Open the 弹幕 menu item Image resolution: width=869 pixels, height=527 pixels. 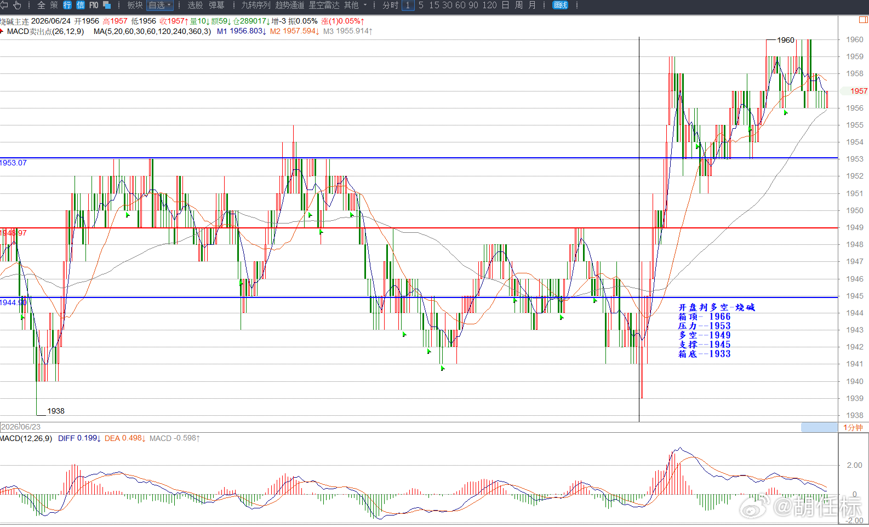pyautogui.click(x=216, y=5)
